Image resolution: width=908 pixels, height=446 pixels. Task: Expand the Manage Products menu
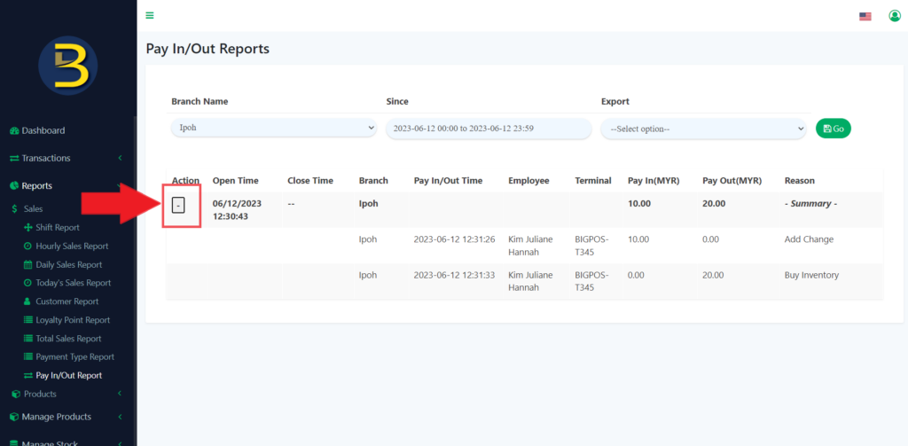[59, 417]
